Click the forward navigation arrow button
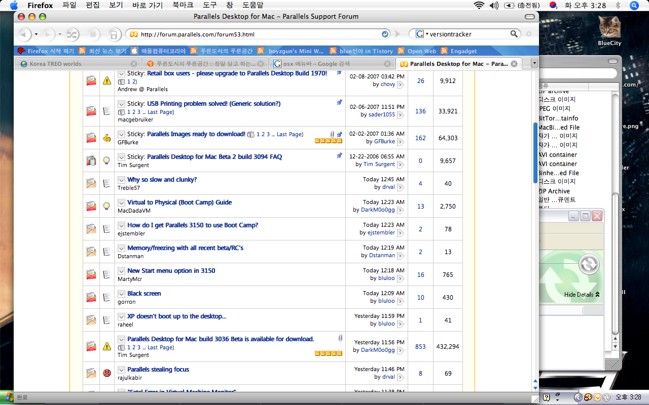Screen dimensions: 649x405 pyautogui.click(x=48, y=34)
